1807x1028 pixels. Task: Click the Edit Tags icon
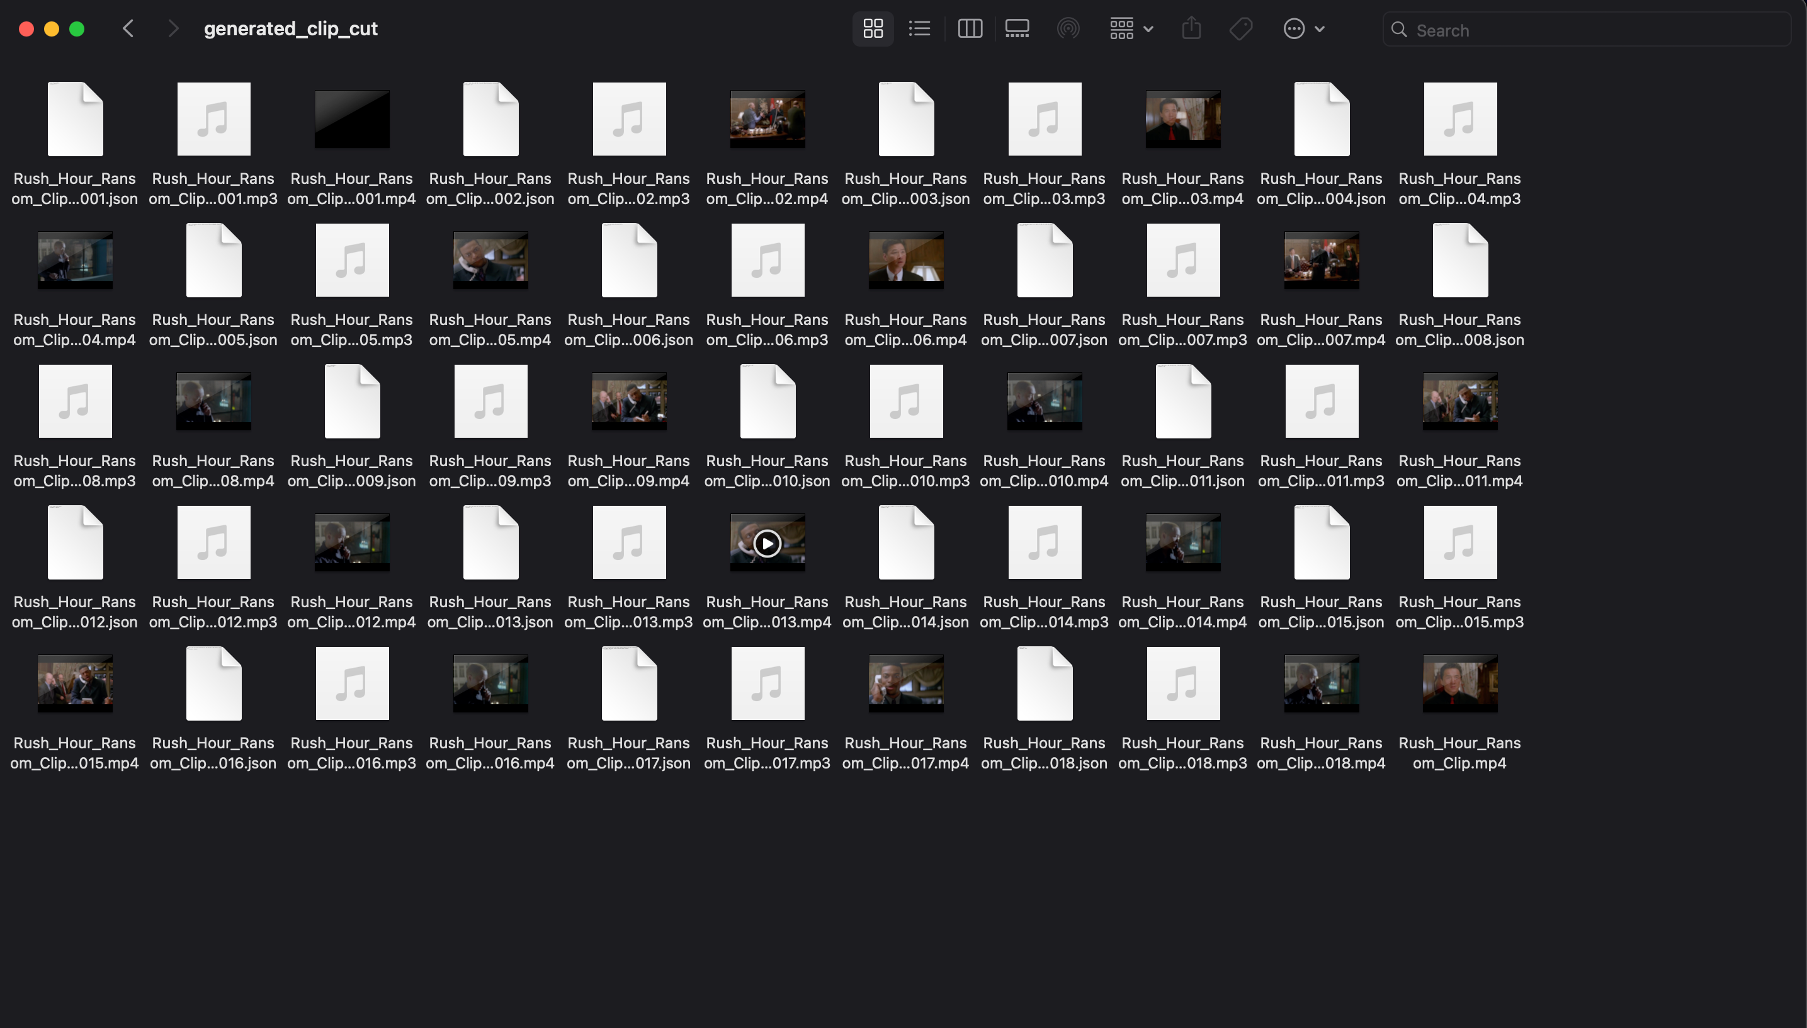click(1240, 29)
